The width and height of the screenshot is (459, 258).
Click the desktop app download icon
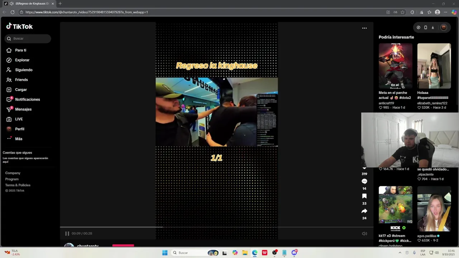[x=433, y=27]
